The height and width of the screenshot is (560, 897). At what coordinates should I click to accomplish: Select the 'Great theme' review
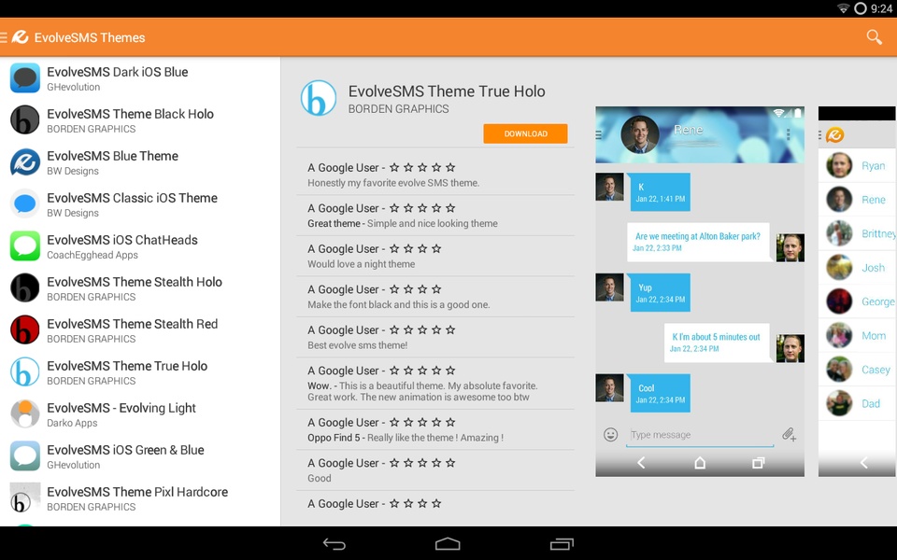click(x=435, y=216)
